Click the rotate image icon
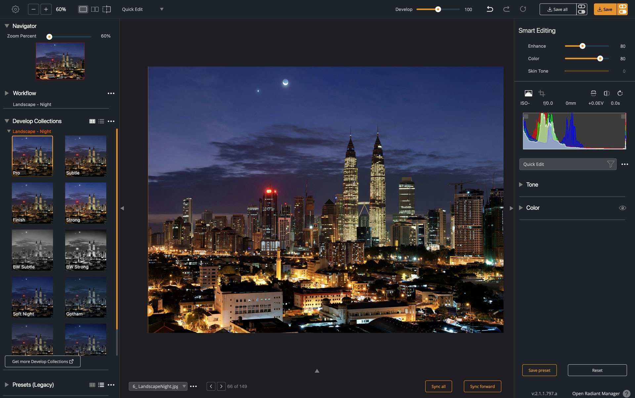Screen dimensions: 635x398 (620, 93)
